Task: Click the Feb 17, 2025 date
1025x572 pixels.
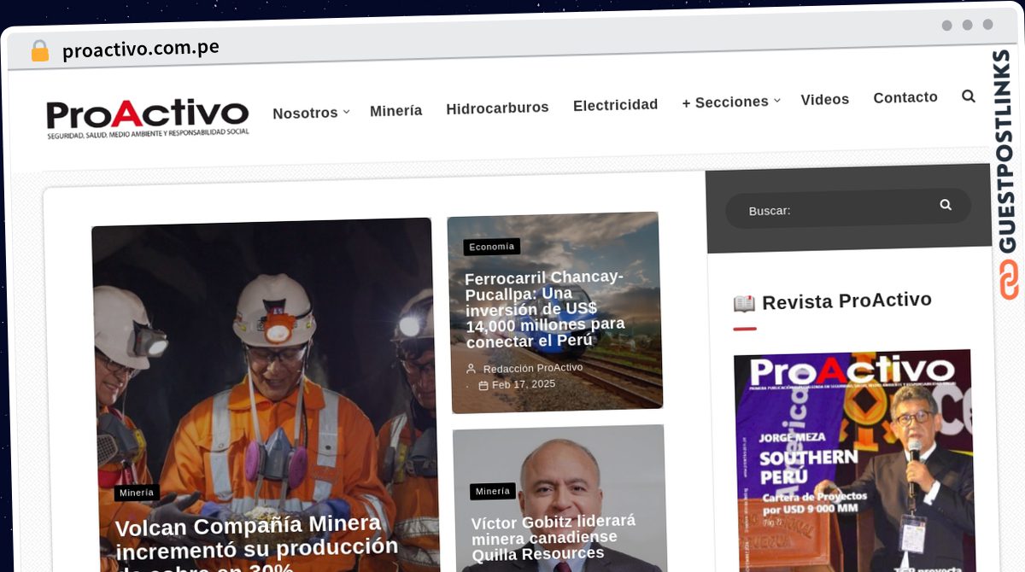Action: coord(524,384)
